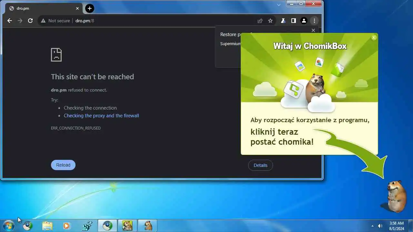Switch to the active Supermium browser taskbar button
Viewport: 413px width, 232px height.
pyautogui.click(x=107, y=226)
